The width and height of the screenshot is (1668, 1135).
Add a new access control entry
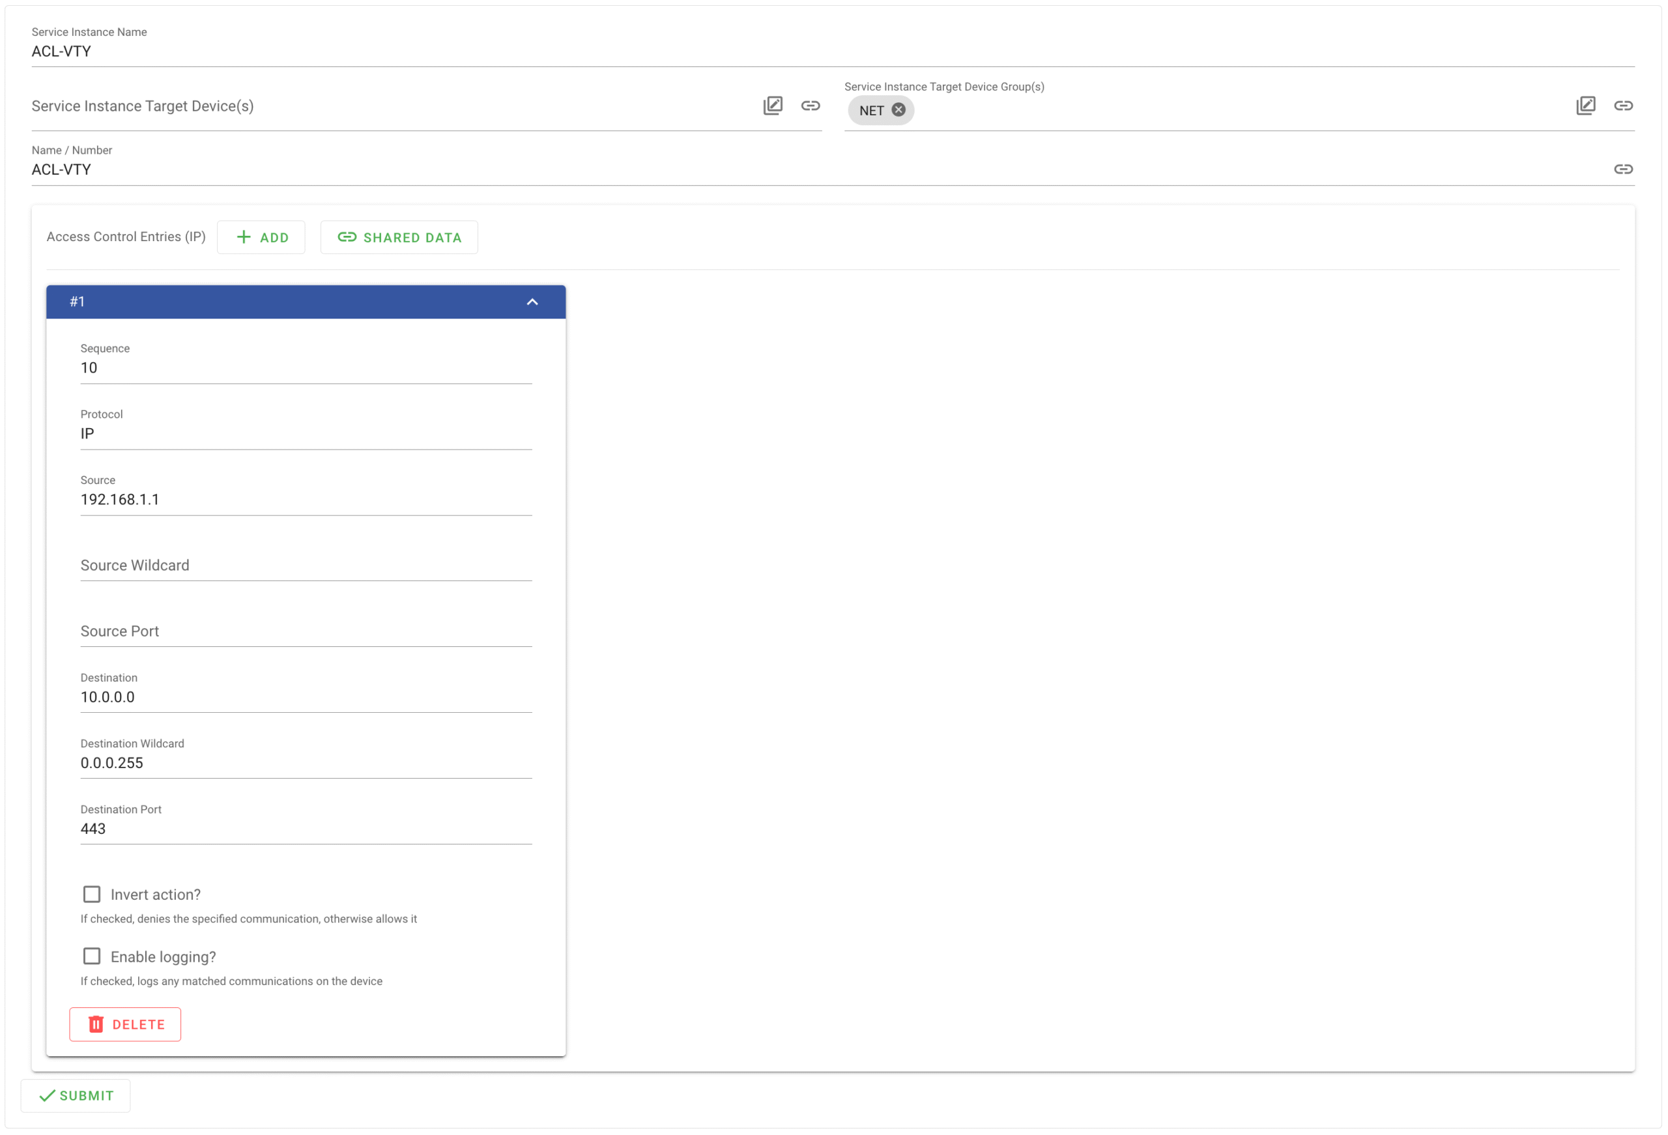click(x=261, y=237)
